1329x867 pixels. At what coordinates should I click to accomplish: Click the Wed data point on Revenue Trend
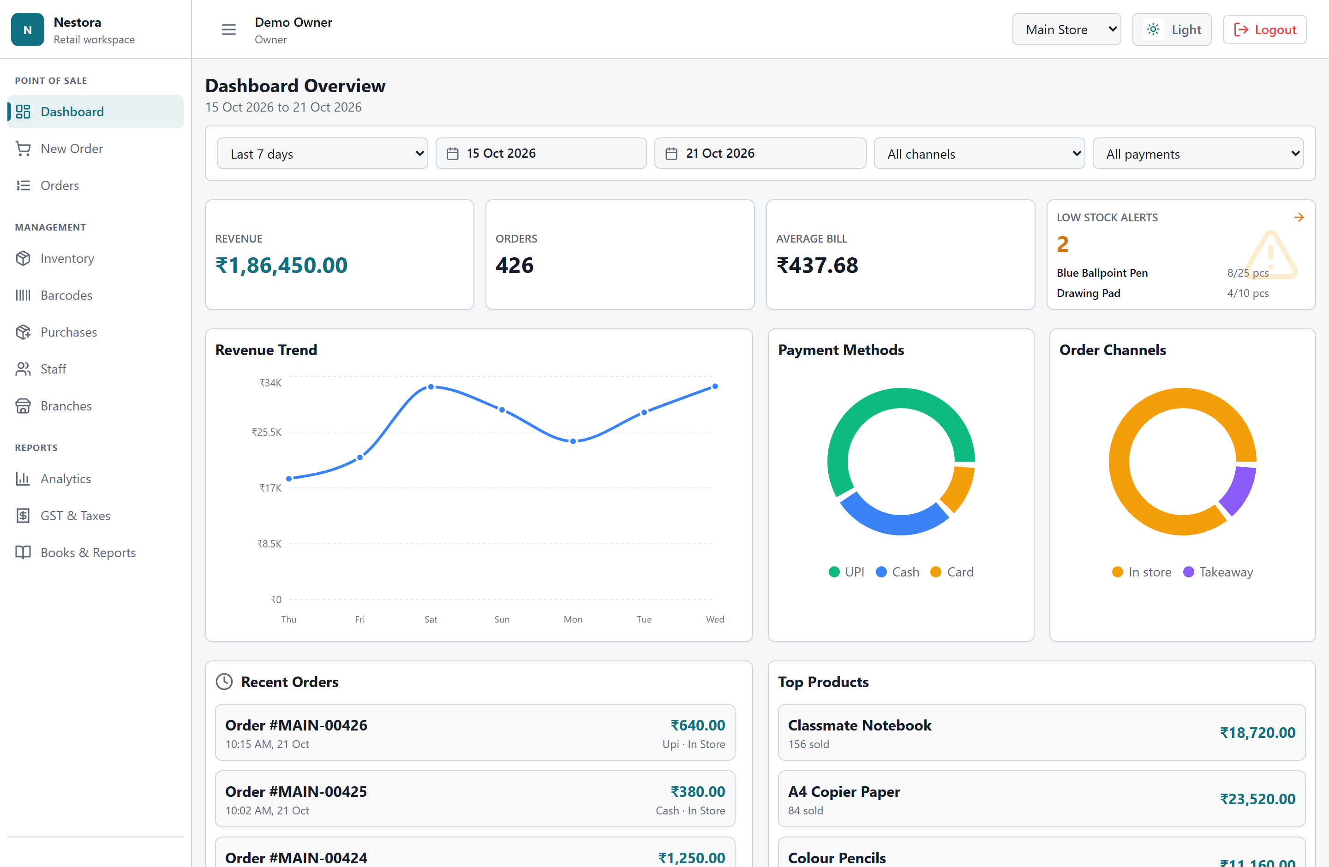[x=715, y=386]
